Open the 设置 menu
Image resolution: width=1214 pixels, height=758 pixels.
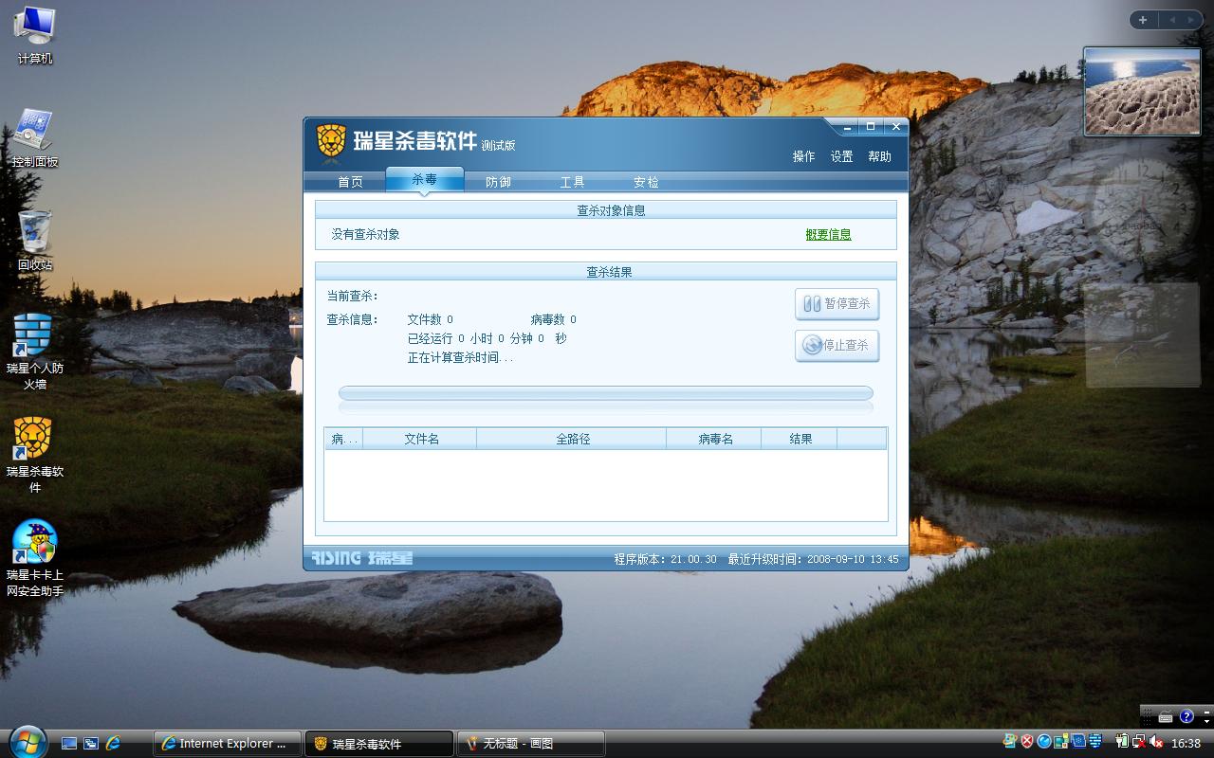point(841,156)
